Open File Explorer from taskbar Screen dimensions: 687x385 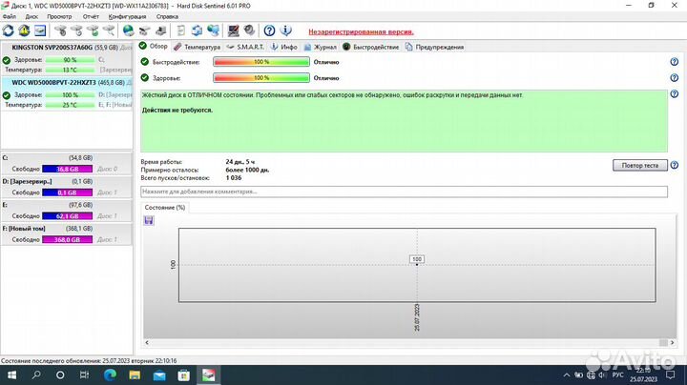pyautogui.click(x=135, y=375)
